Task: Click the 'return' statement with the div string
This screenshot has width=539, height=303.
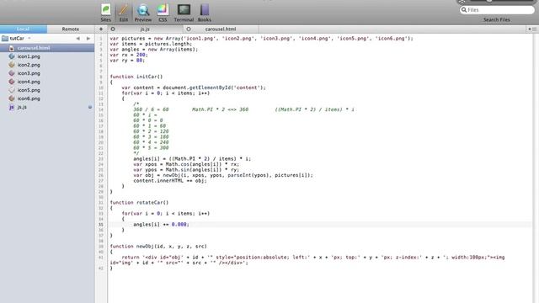Action: 307,260
